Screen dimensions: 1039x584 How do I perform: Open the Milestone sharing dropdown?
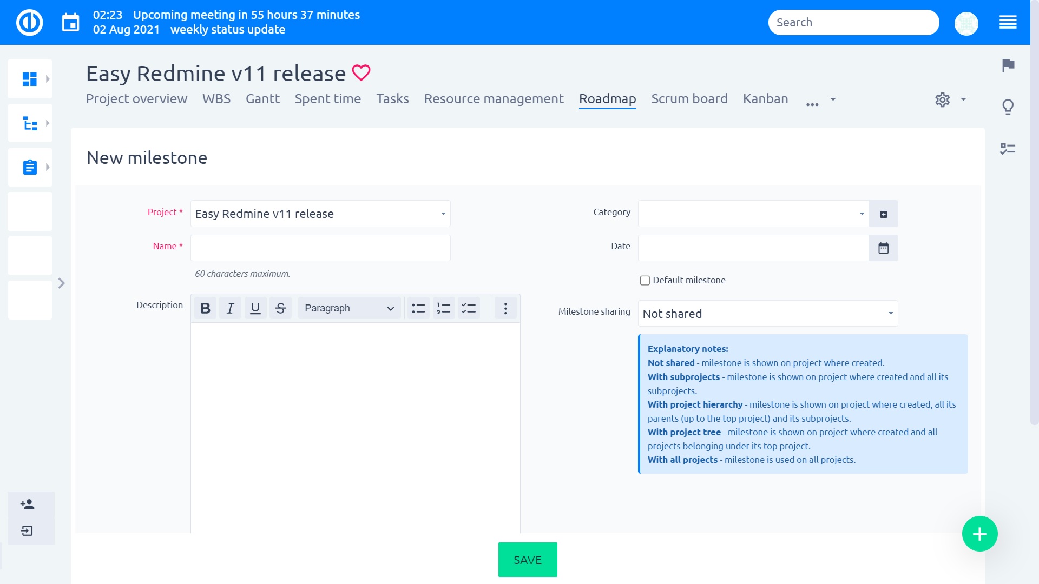pyautogui.click(x=767, y=313)
